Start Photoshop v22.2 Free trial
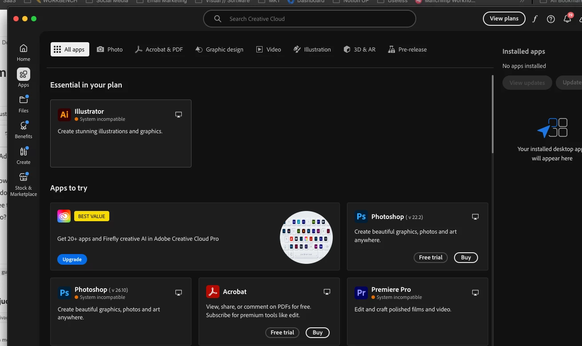582x346 pixels. click(x=431, y=258)
